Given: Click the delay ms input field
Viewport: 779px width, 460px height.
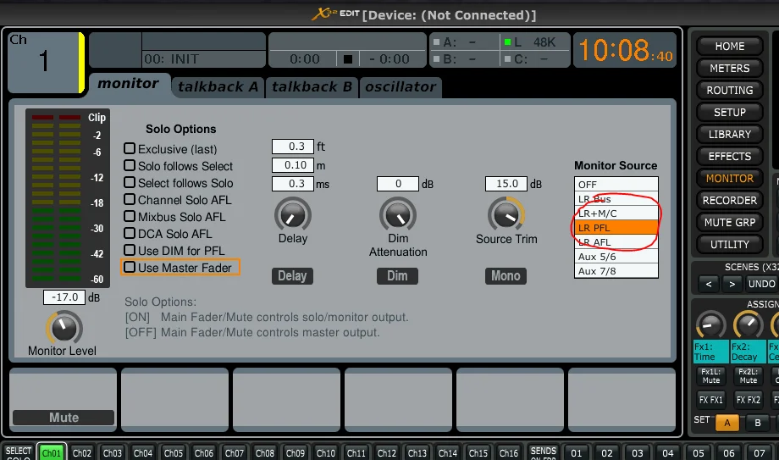Looking at the screenshot, I should [293, 184].
